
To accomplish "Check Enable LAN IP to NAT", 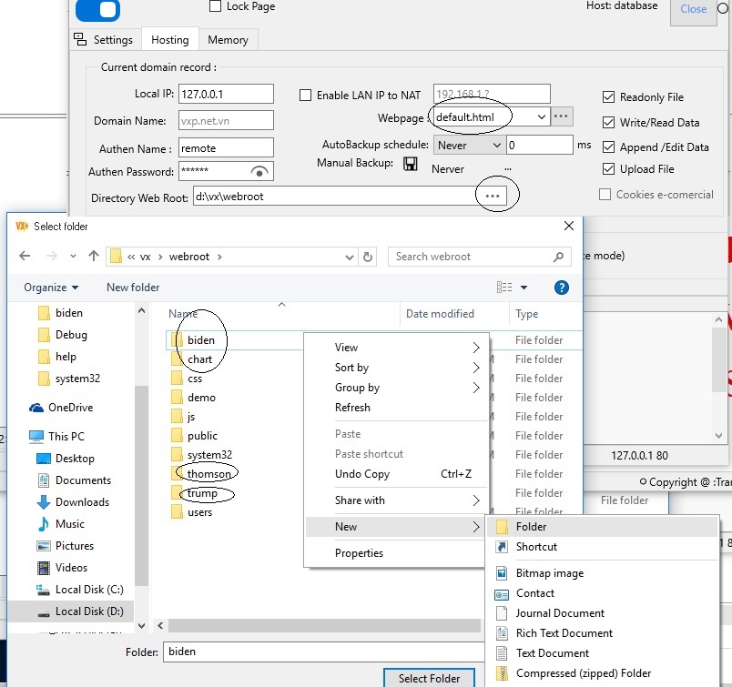I will coord(306,96).
